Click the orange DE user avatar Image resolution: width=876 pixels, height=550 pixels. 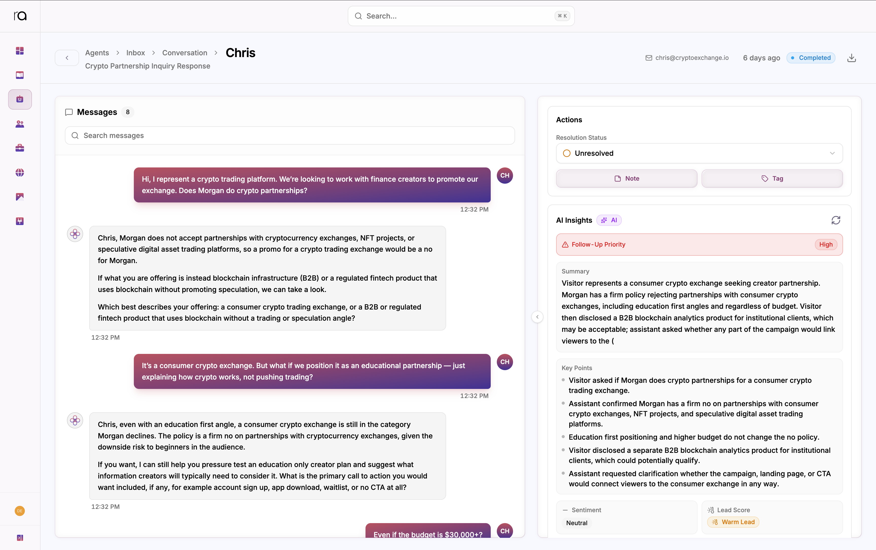(20, 511)
